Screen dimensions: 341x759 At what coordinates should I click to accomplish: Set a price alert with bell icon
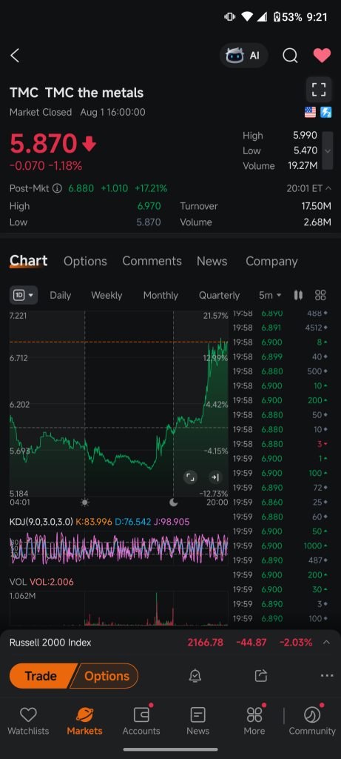pos(195,676)
